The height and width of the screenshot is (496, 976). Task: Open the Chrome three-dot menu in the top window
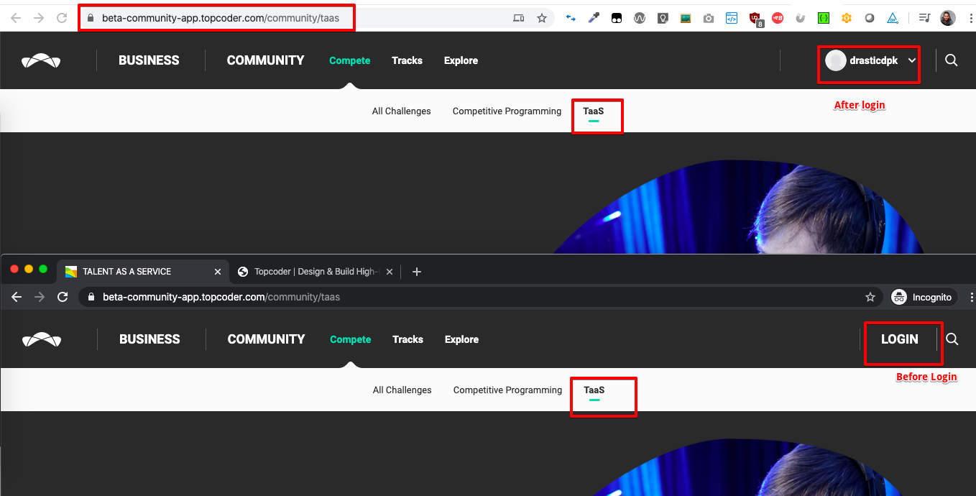[971, 18]
